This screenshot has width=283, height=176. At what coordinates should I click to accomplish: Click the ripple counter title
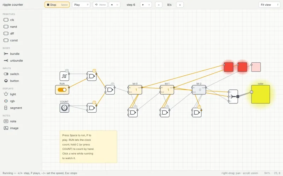(13, 5)
